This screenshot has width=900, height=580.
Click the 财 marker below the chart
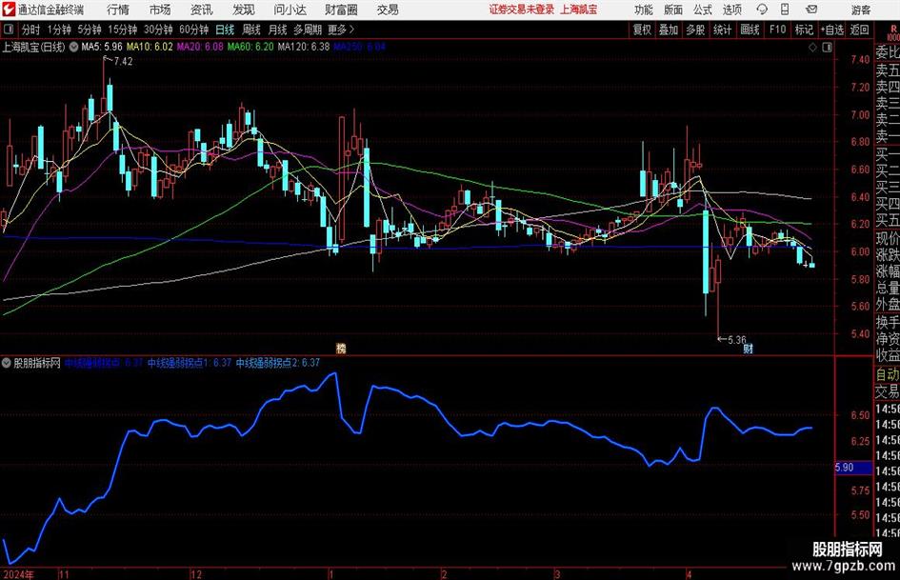(748, 349)
